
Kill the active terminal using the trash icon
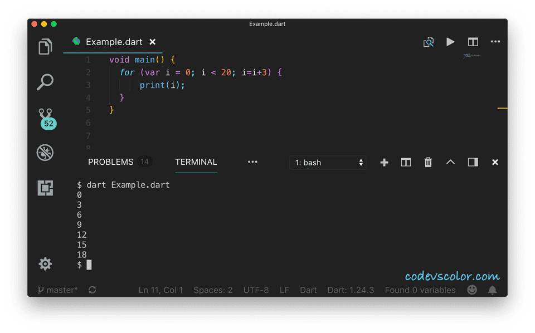pyautogui.click(x=427, y=162)
